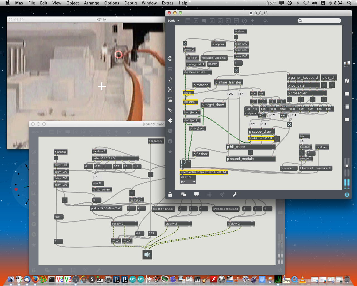Show the Inspector with the 'i' icon

(x=347, y=81)
